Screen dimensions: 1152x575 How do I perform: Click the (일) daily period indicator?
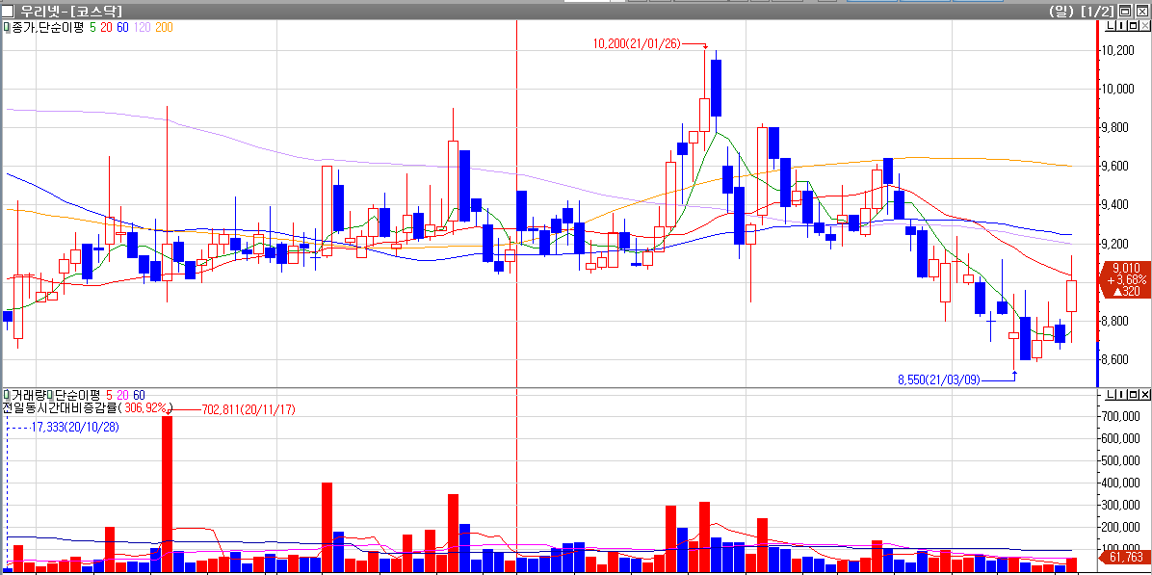coord(1062,11)
